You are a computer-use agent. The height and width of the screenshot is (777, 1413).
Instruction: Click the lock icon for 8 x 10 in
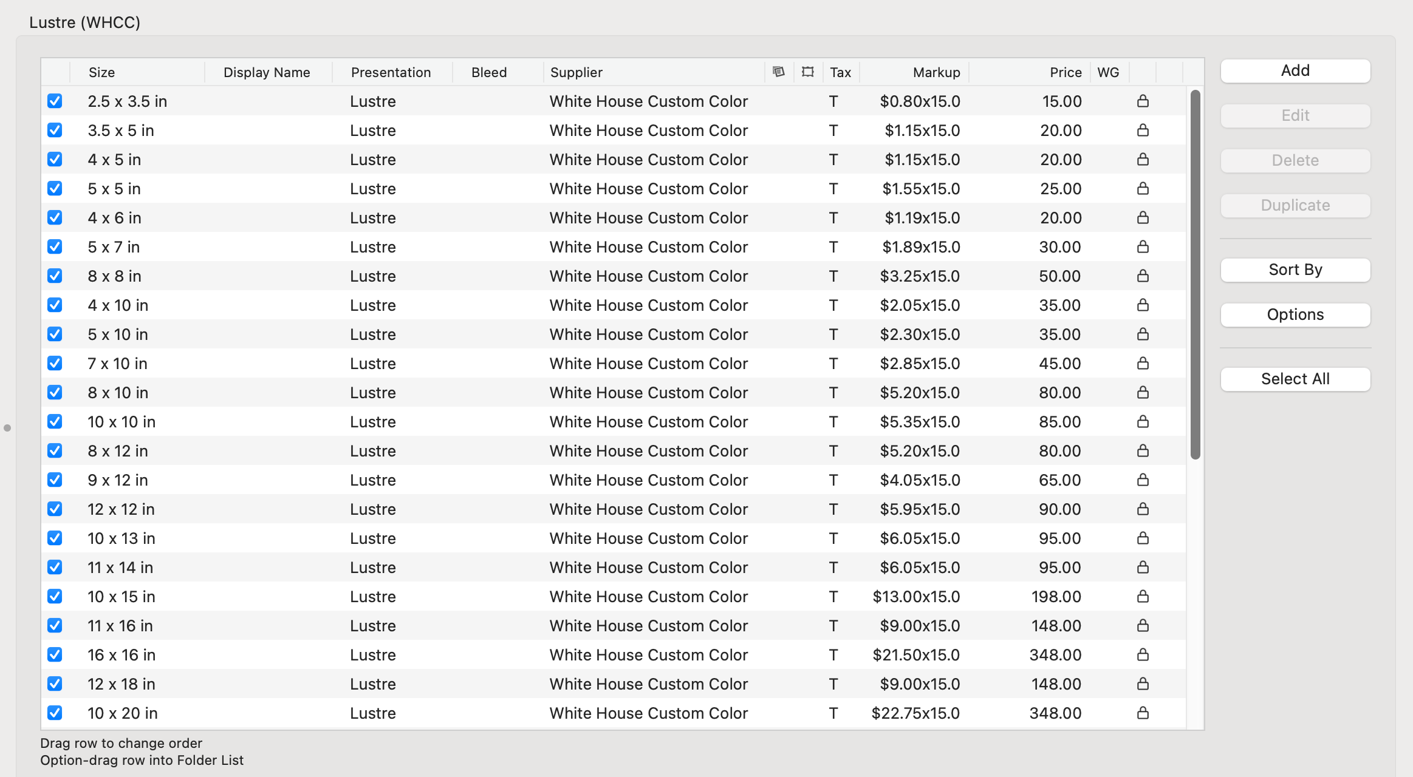[x=1143, y=392]
